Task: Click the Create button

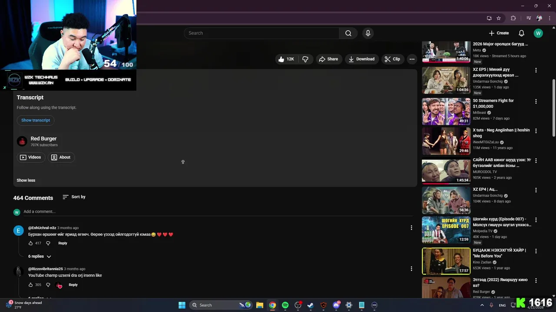Action: point(499,33)
